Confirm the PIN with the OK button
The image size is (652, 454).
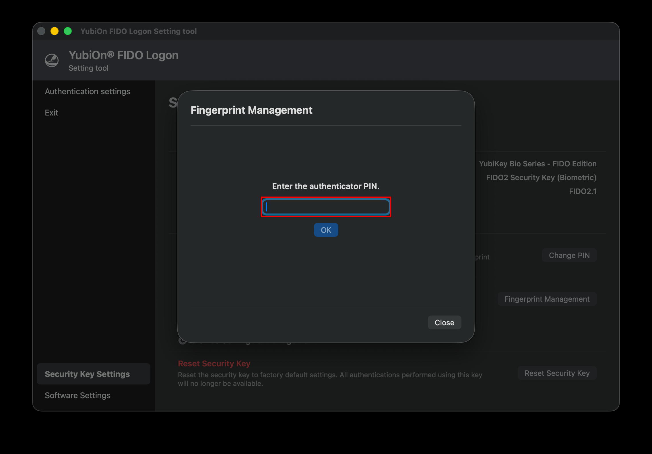click(x=326, y=230)
